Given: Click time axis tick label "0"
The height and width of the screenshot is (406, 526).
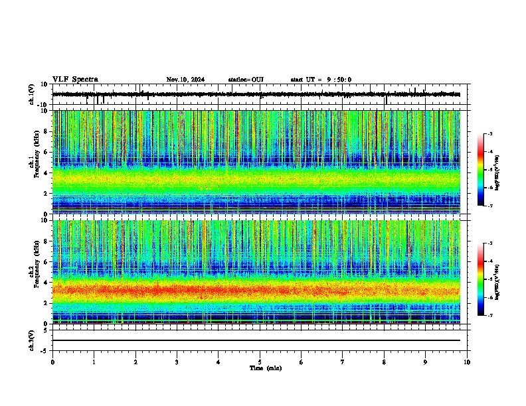Looking at the screenshot, I should click(52, 362).
